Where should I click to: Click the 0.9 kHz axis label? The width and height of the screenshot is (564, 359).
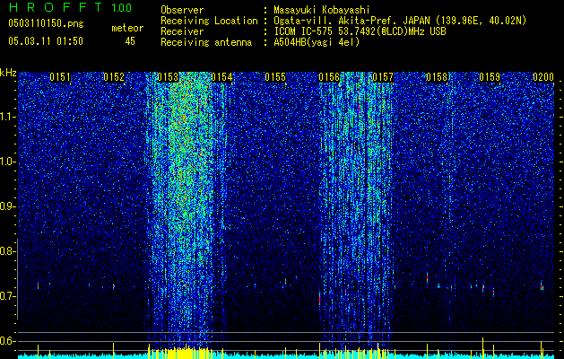tap(7, 206)
